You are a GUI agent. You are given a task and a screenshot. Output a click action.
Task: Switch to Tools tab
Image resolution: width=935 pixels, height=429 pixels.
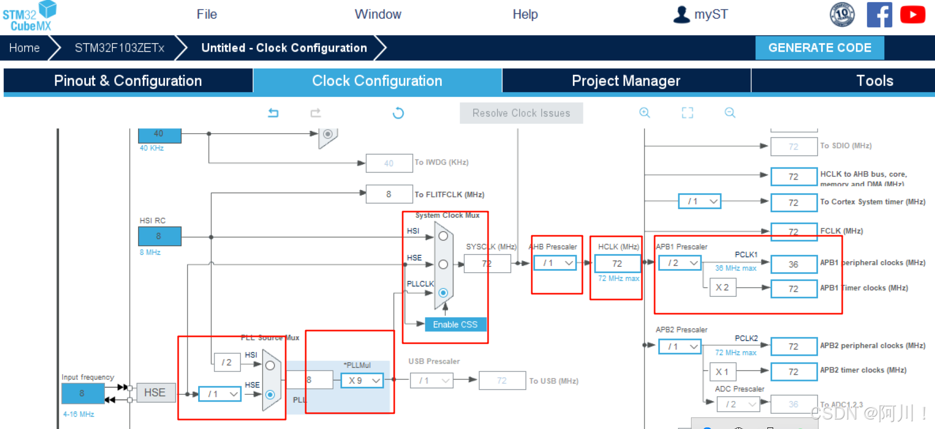pos(843,81)
